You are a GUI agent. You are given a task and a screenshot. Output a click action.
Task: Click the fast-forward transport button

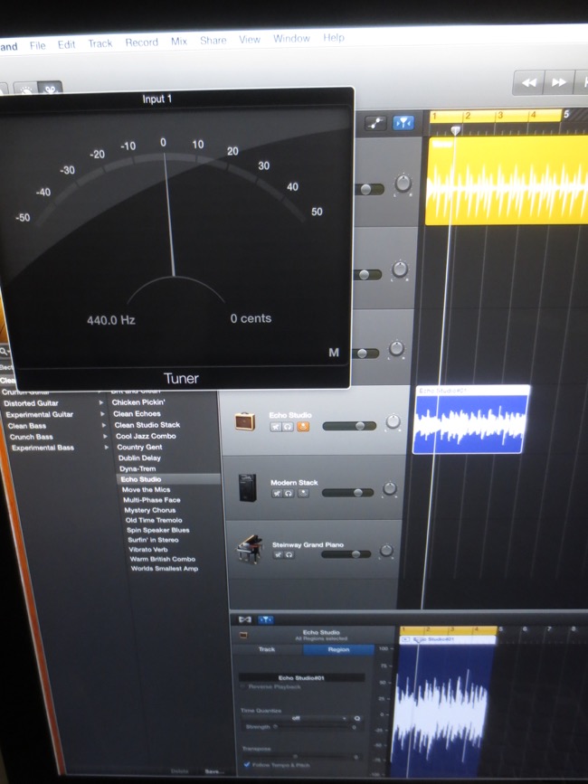(558, 81)
